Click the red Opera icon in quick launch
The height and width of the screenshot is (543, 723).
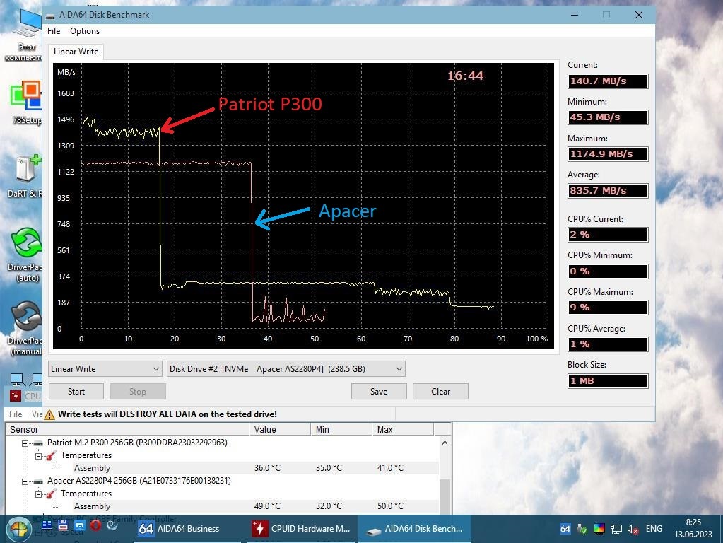pos(95,525)
